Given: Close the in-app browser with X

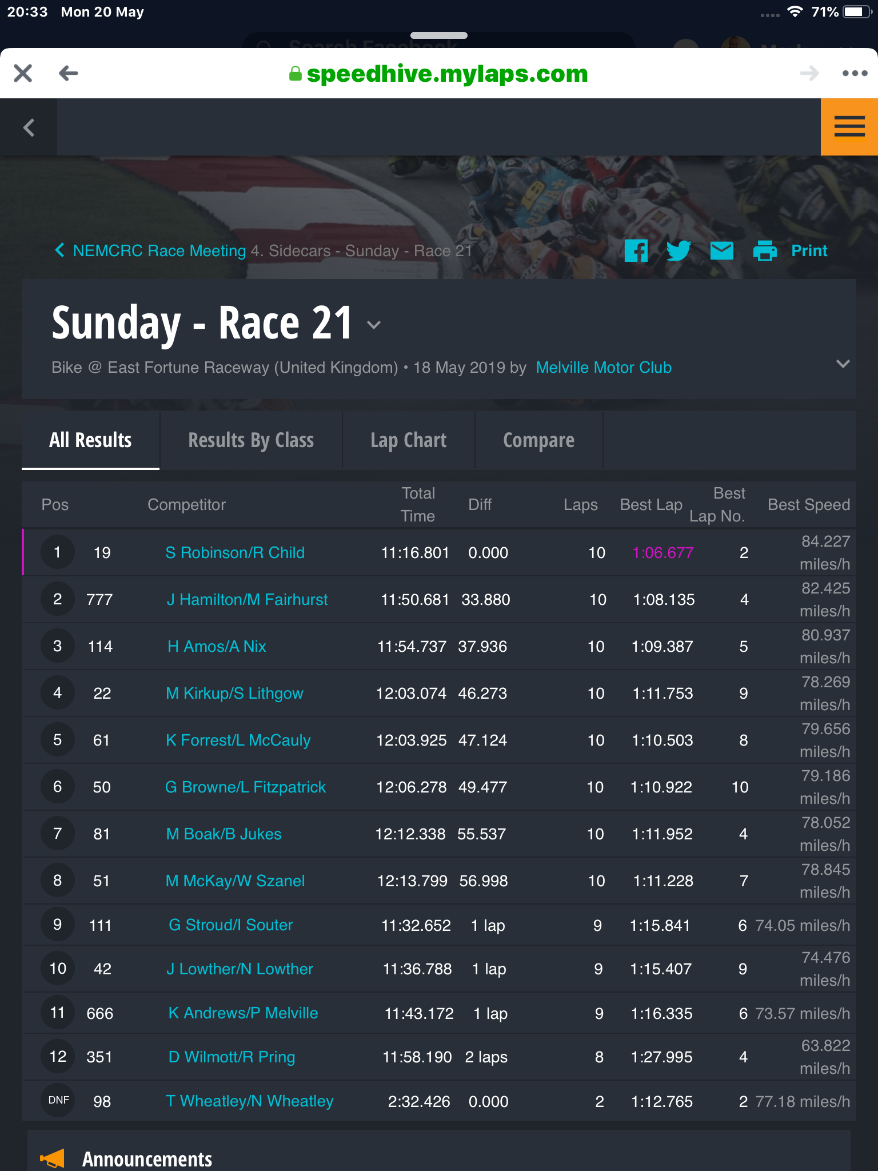Looking at the screenshot, I should coord(23,73).
